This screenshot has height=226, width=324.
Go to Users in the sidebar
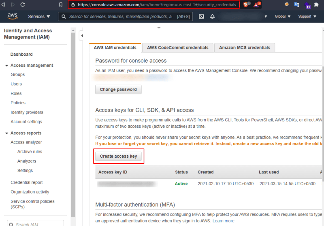click(x=16, y=84)
